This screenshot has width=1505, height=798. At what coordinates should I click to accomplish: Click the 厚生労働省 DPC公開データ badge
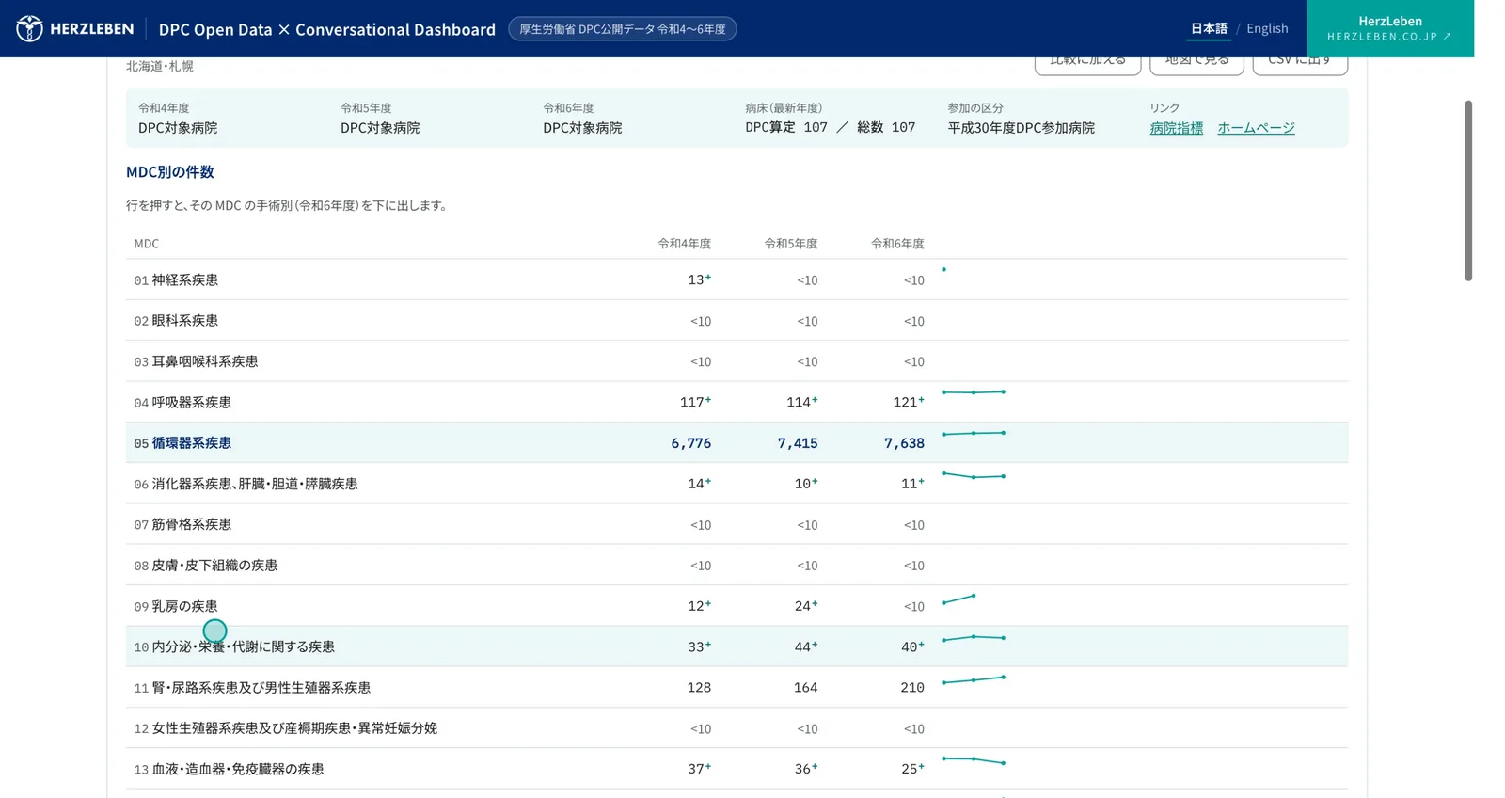click(623, 29)
